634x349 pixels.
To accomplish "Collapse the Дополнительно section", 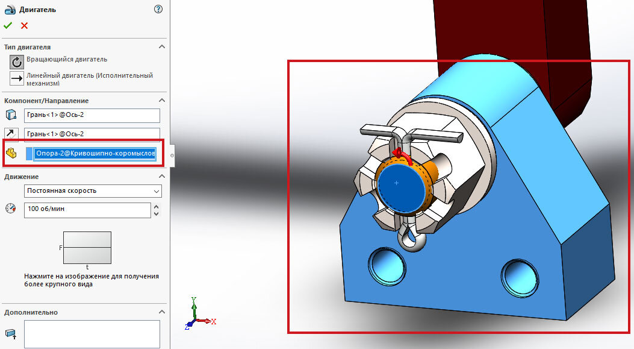I will pyautogui.click(x=161, y=312).
